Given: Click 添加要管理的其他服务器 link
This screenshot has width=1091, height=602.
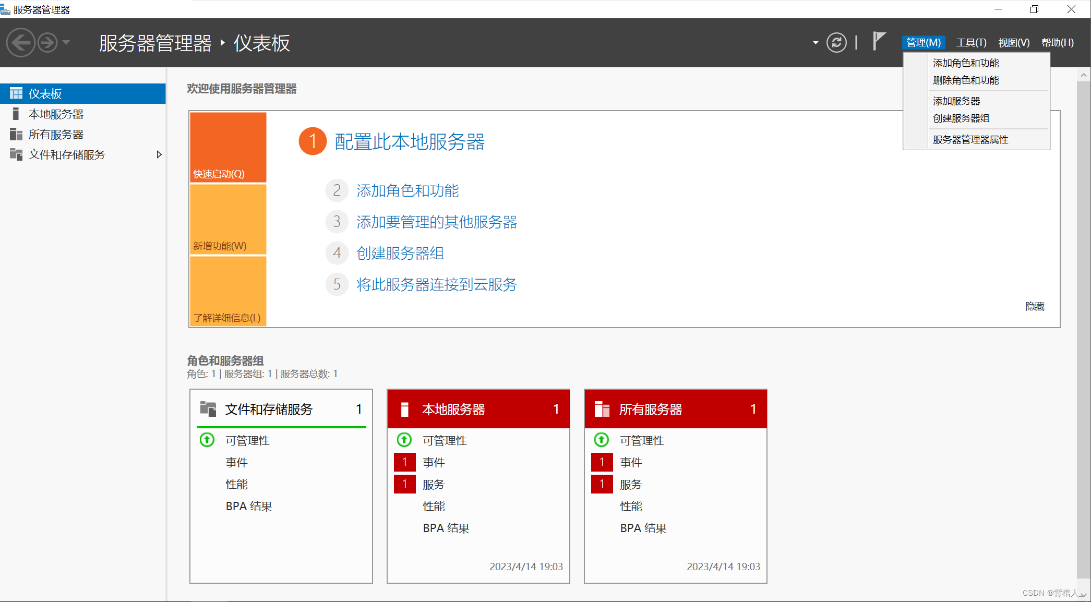Looking at the screenshot, I should click(437, 222).
